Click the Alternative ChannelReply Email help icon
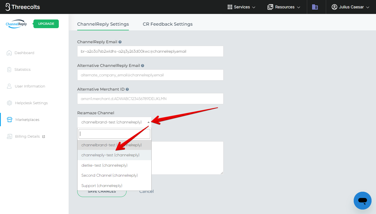376x214 pixels. [x=143, y=65]
